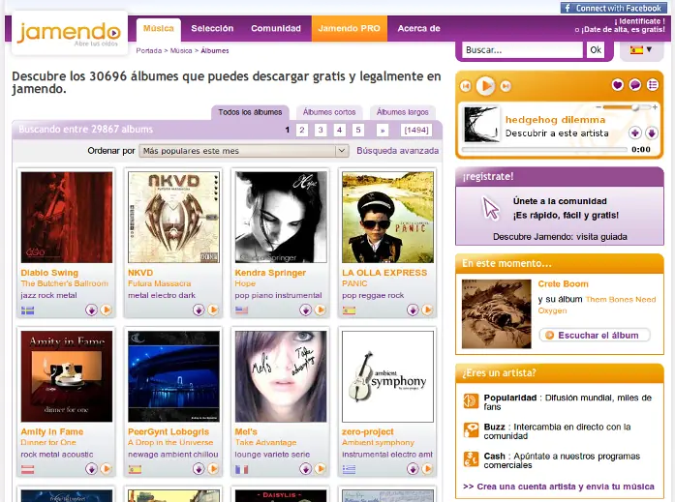Play PeerGynt Lobogris album
The width and height of the screenshot is (675, 502).
[213, 468]
